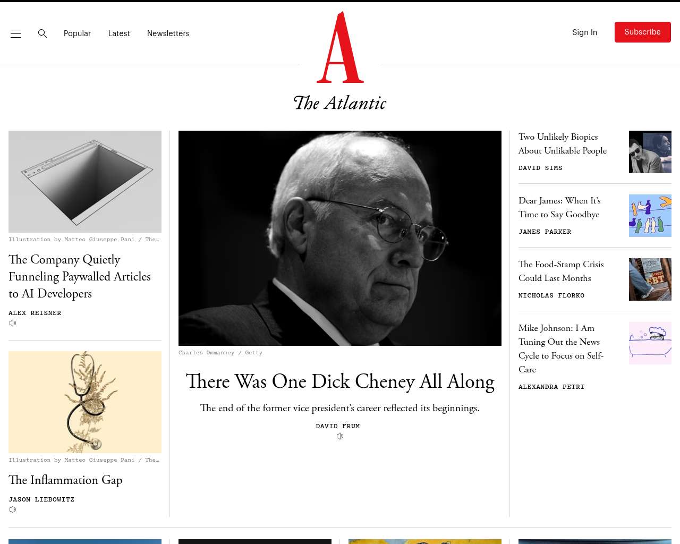
Task: Open the Food-Stamp Crisis EBT thumbnail
Action: (x=650, y=279)
